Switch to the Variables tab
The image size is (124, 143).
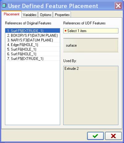pyautogui.click(x=29, y=15)
